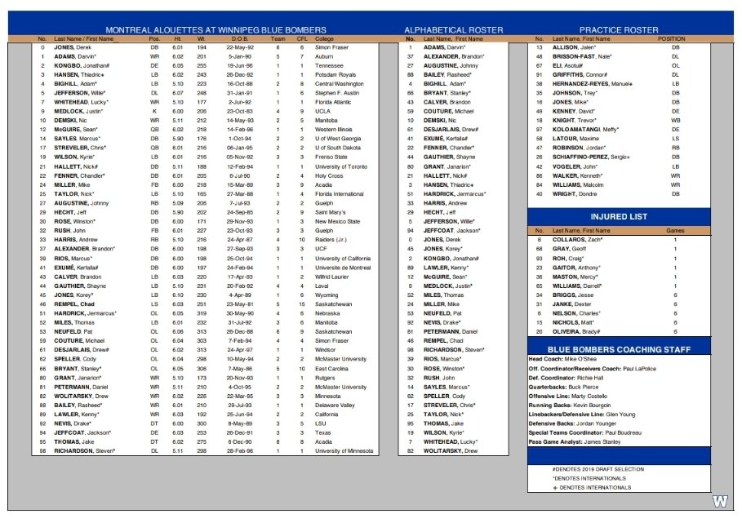Click 'GAUTHIER, Shayne' in the alphabetical roster
This screenshot has width=742, height=523.
[449, 157]
